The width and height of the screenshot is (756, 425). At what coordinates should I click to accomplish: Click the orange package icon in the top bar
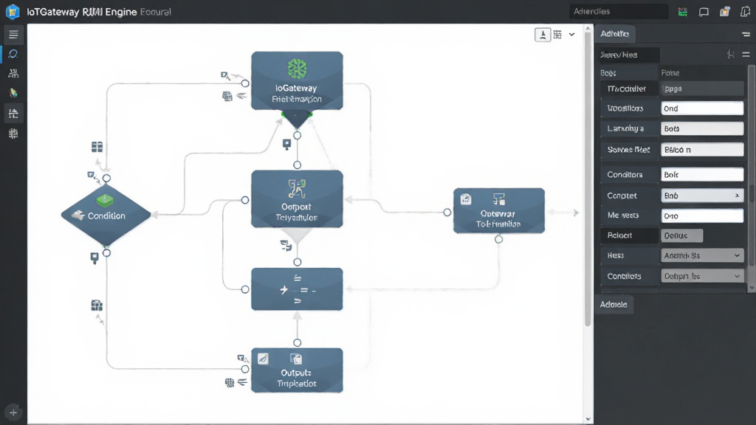click(x=725, y=12)
